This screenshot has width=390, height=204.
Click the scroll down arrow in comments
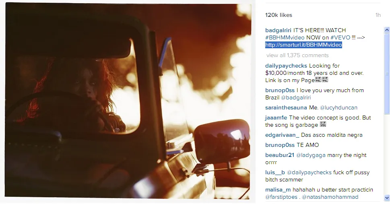click(x=387, y=197)
